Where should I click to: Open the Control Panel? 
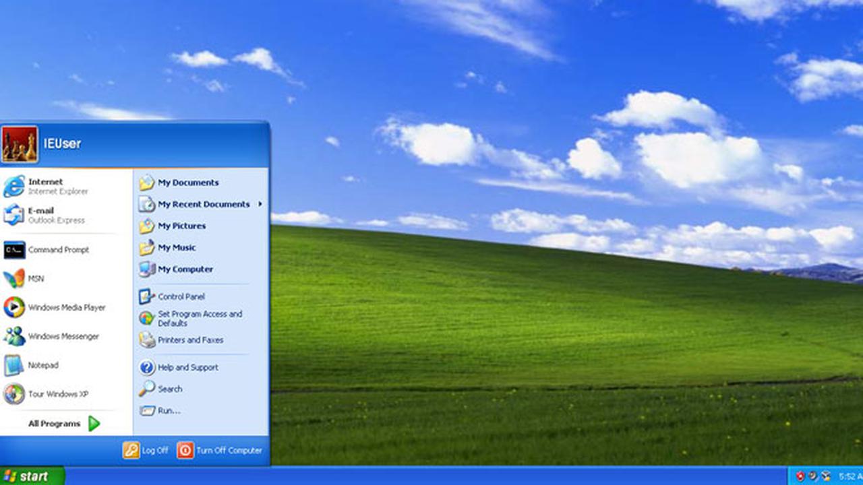pyautogui.click(x=180, y=296)
